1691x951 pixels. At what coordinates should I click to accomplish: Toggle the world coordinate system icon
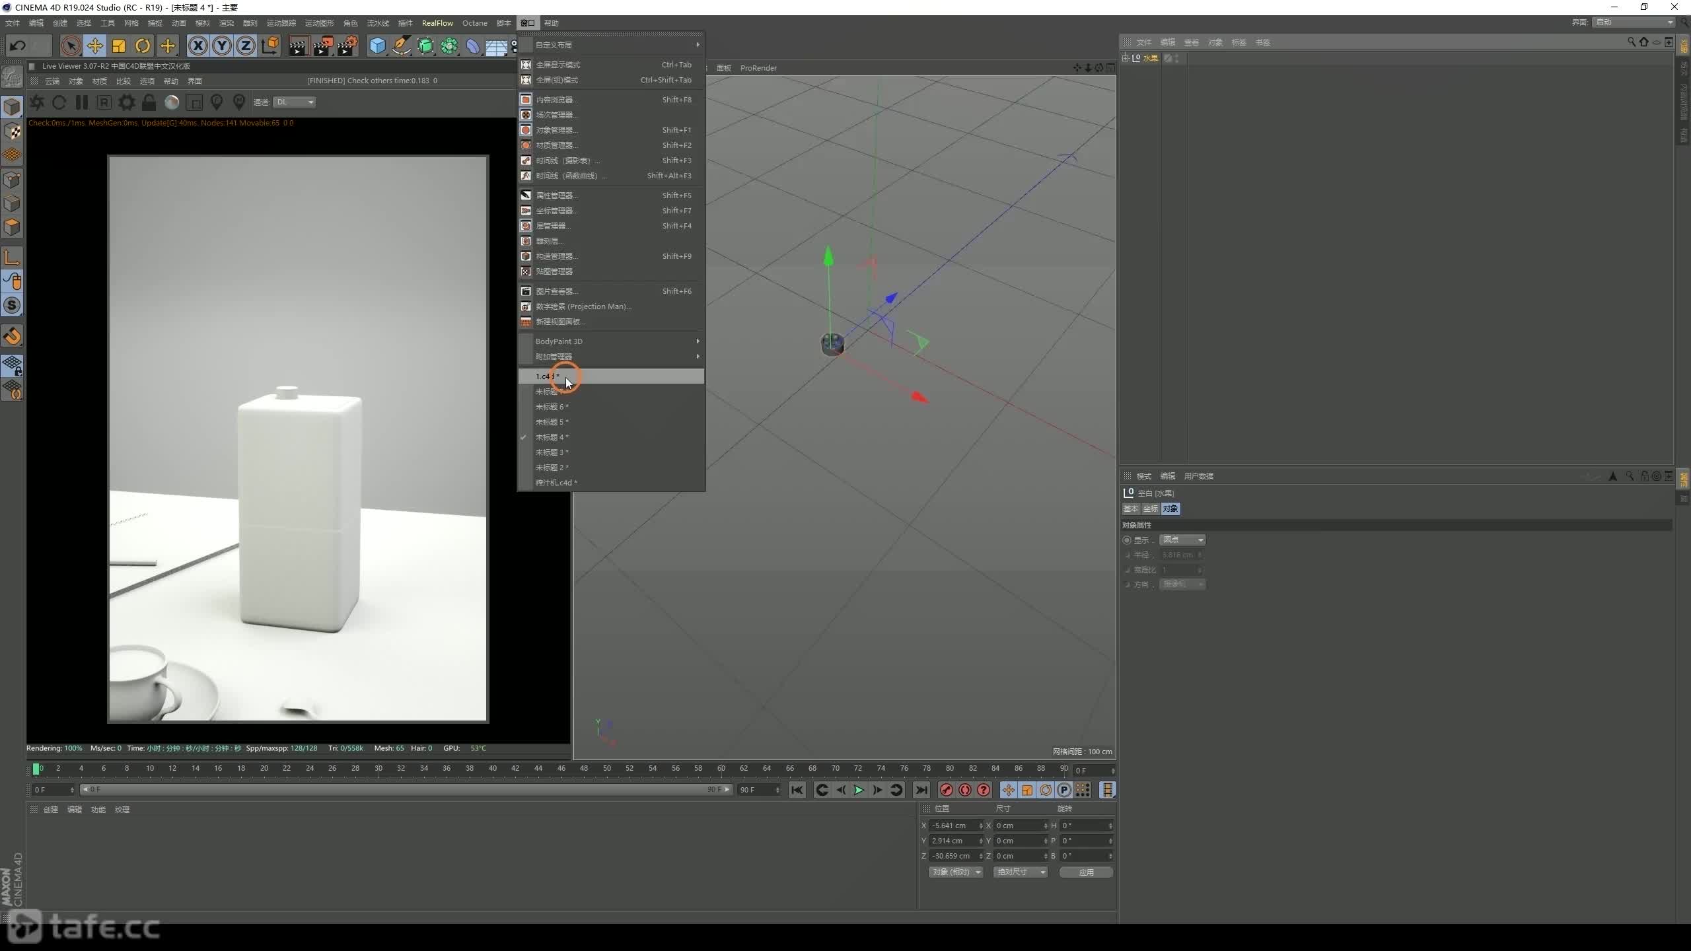click(270, 46)
